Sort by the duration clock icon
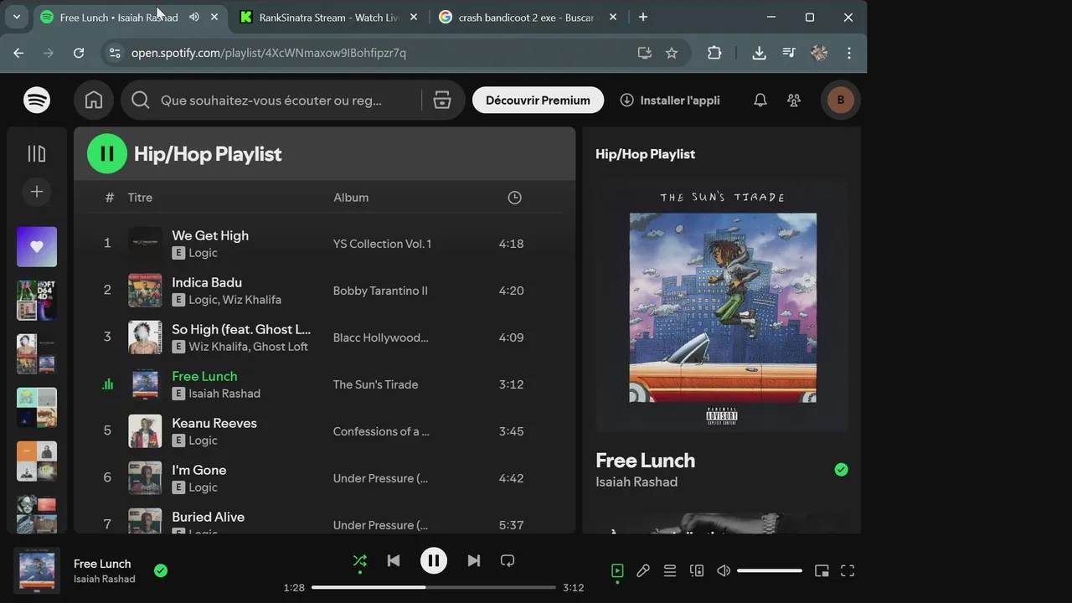Screen dimensions: 1072x603 point(514,198)
